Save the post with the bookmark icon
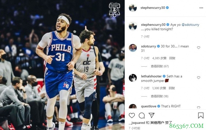The image size is (206, 130). 201,115
